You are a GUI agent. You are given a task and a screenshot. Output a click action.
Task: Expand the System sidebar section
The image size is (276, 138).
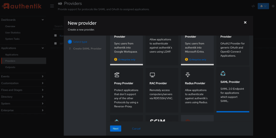(x=23, y=103)
